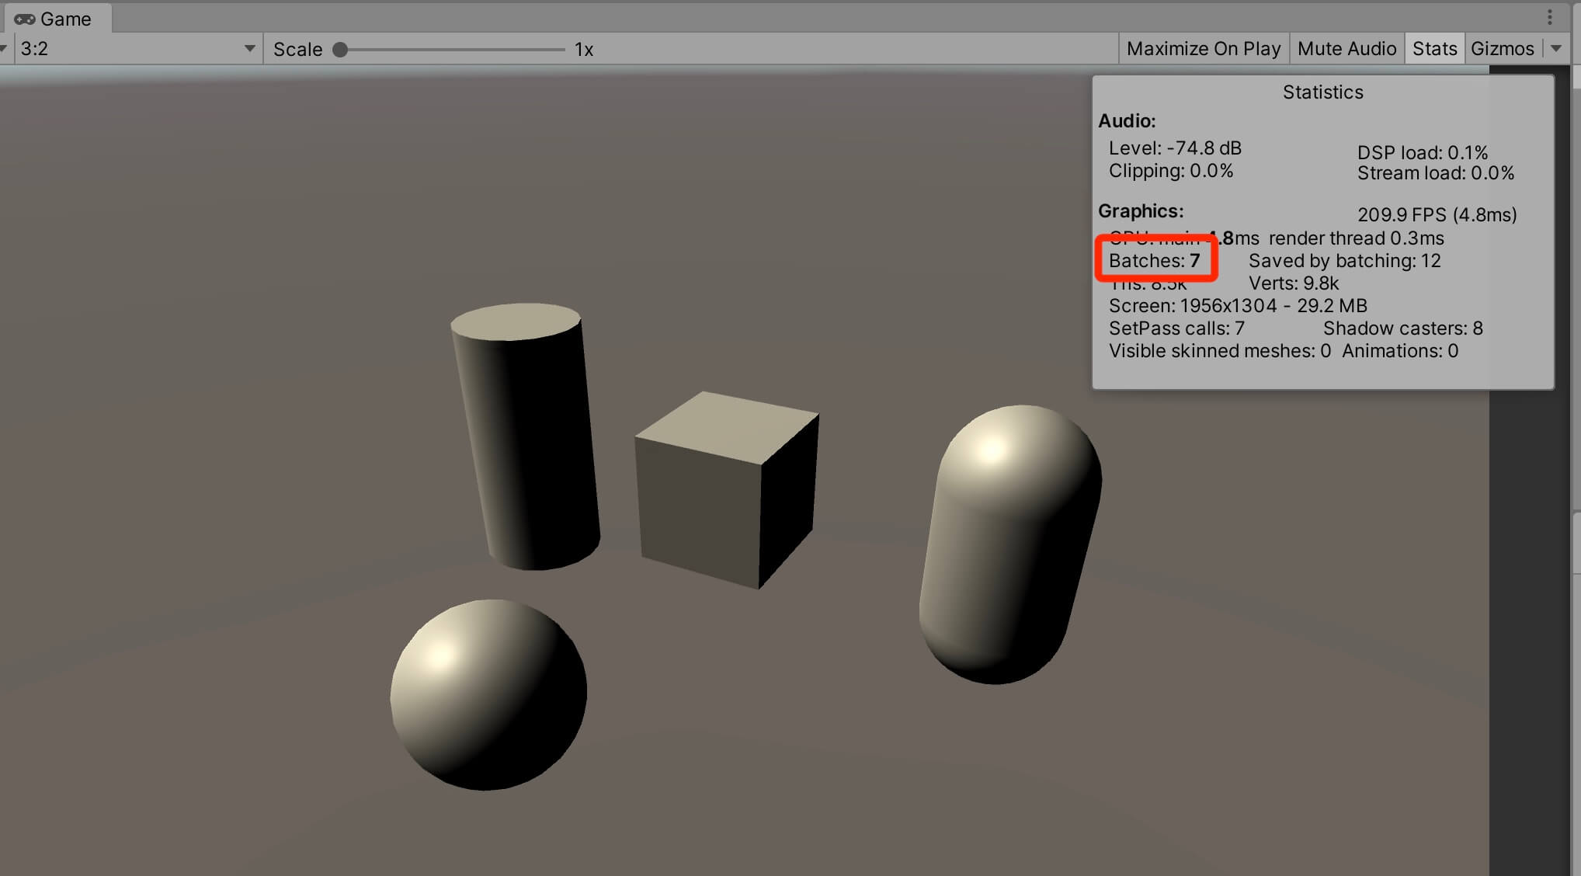Image resolution: width=1581 pixels, height=876 pixels.
Task: Click the '209.9 FPS (4.8ms)' readout
Action: 1437,215
